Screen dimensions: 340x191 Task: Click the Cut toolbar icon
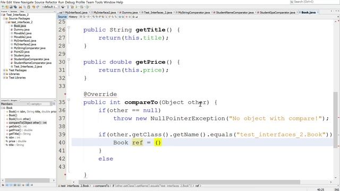tap(20, 7)
